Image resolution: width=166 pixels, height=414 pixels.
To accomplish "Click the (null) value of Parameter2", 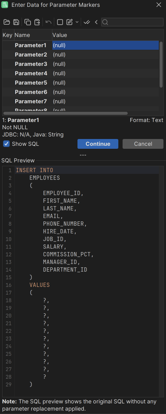I will 59,55.
